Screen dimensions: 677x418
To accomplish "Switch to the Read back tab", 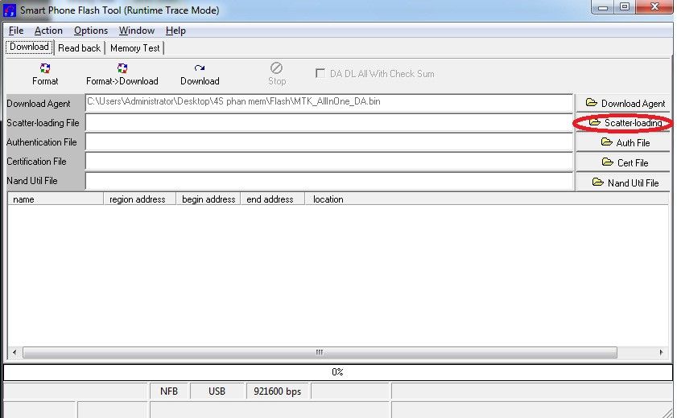I will click(79, 48).
